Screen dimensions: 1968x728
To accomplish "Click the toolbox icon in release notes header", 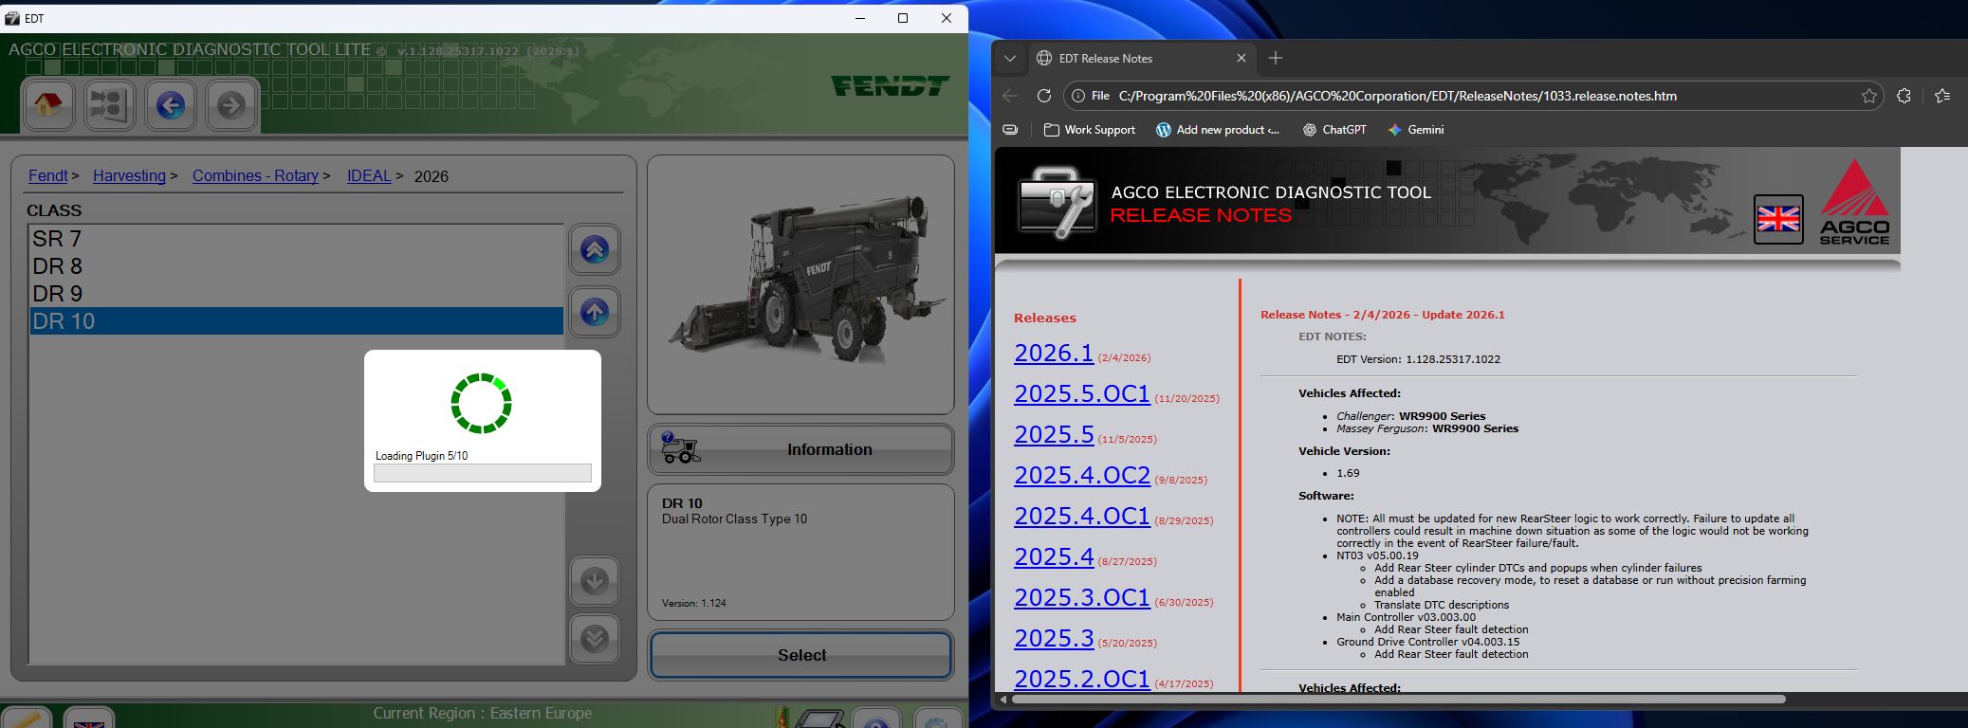I will pos(1057,202).
